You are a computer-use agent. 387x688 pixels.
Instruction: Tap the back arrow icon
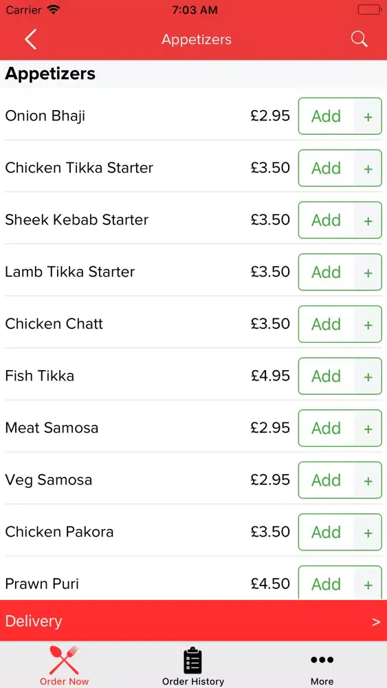pyautogui.click(x=30, y=39)
